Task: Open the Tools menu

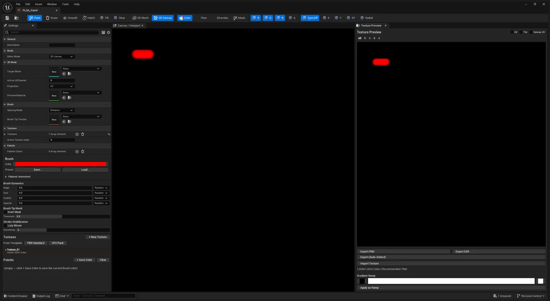Action: coord(65,4)
